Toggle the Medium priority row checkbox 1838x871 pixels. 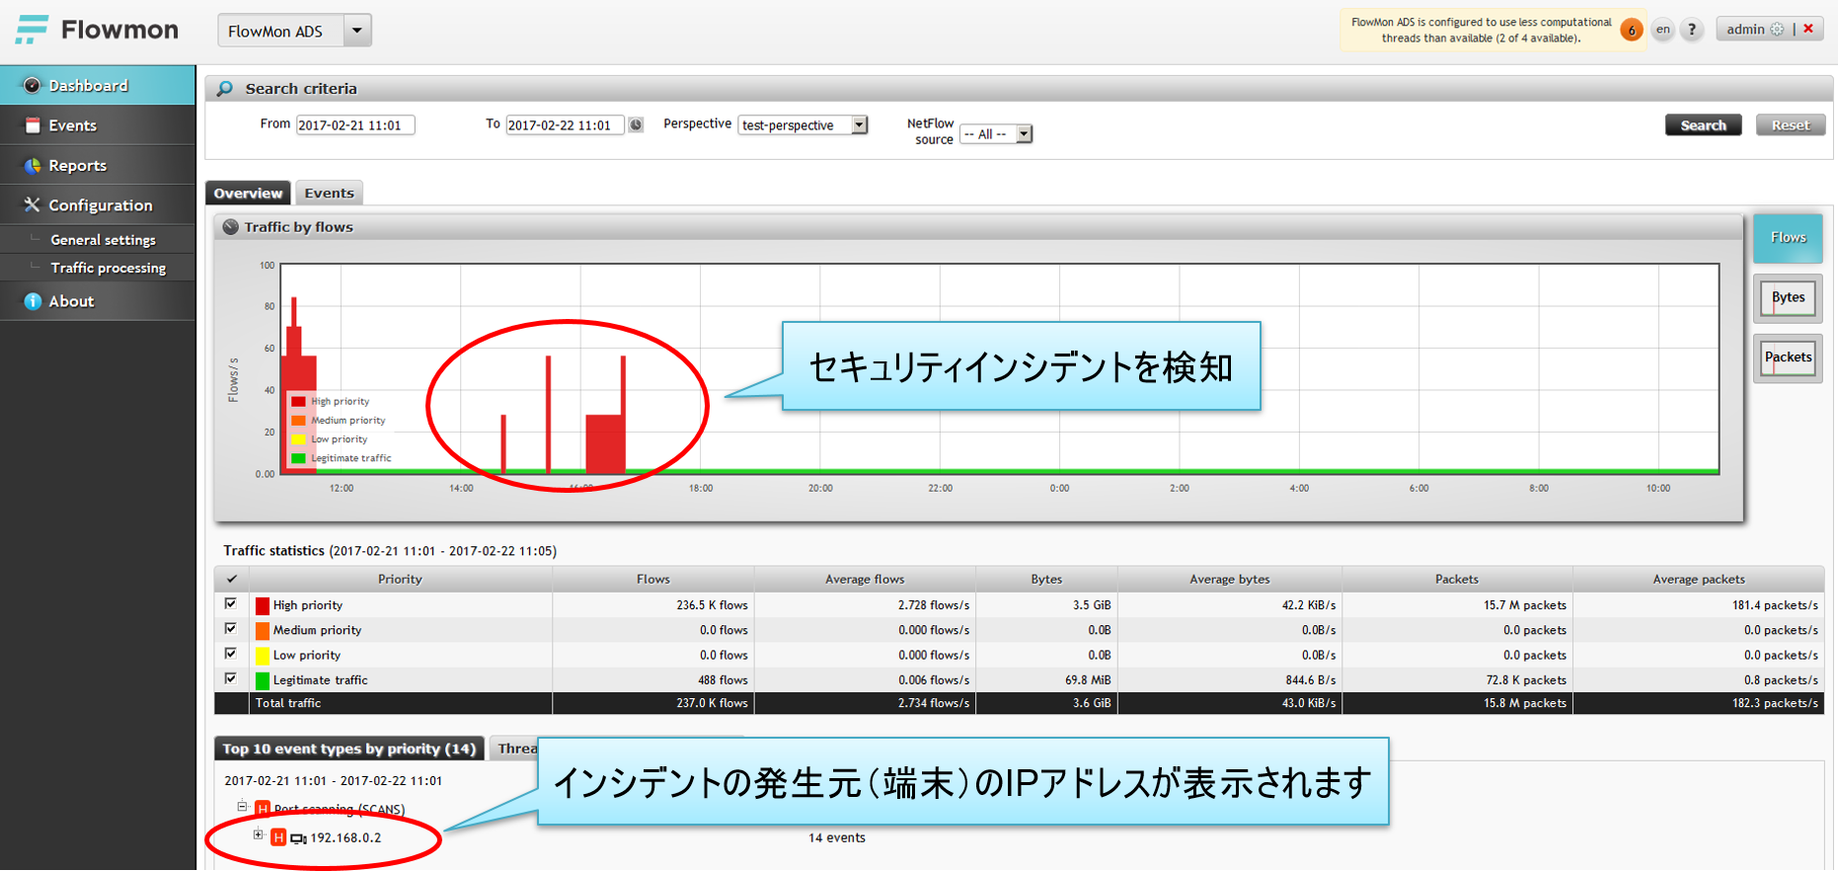(231, 628)
